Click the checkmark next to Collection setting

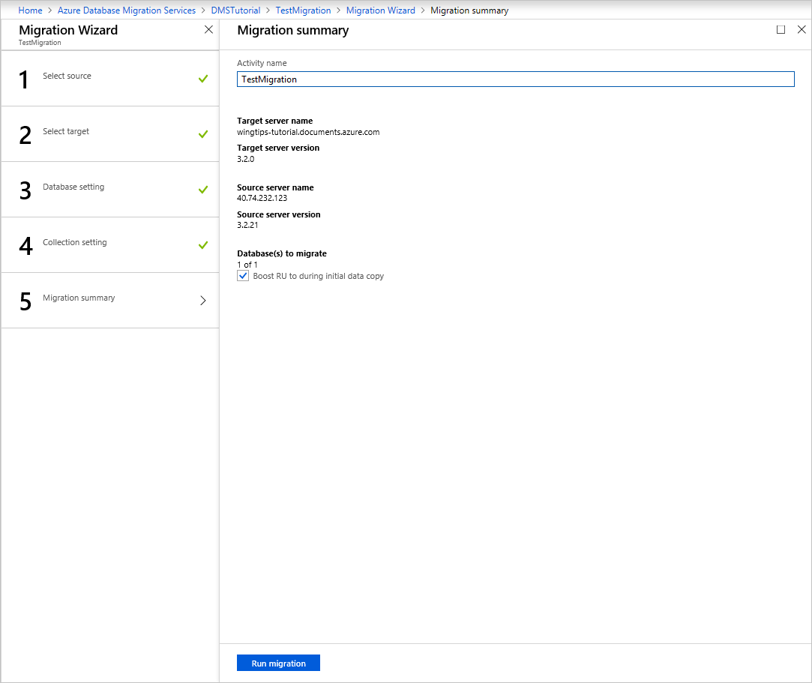point(203,245)
